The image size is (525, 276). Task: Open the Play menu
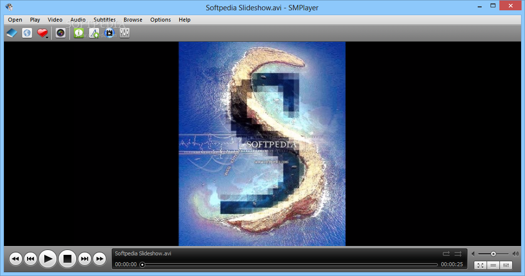[x=35, y=20]
